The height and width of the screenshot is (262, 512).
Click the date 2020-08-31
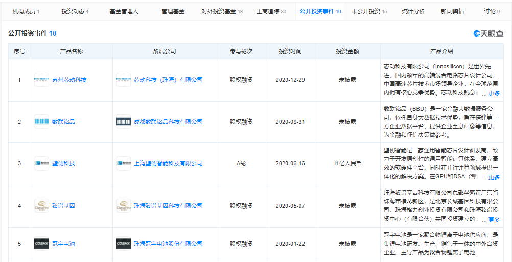tap(290, 122)
